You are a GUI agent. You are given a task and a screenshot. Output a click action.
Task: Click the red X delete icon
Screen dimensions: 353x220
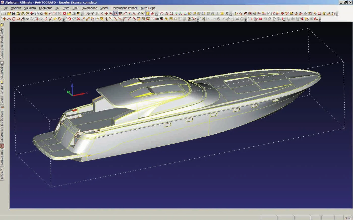click(78, 19)
